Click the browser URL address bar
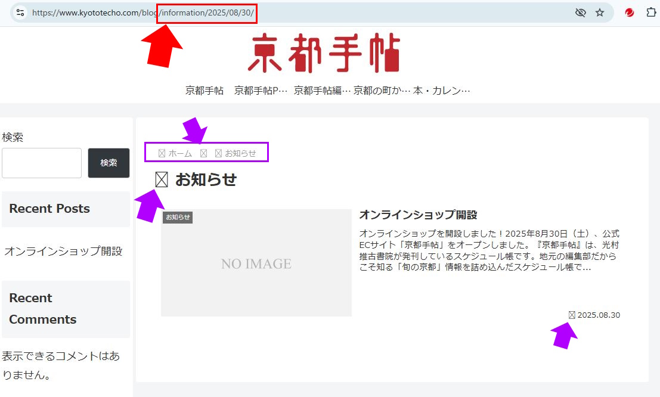The height and width of the screenshot is (397, 660). (358, 13)
